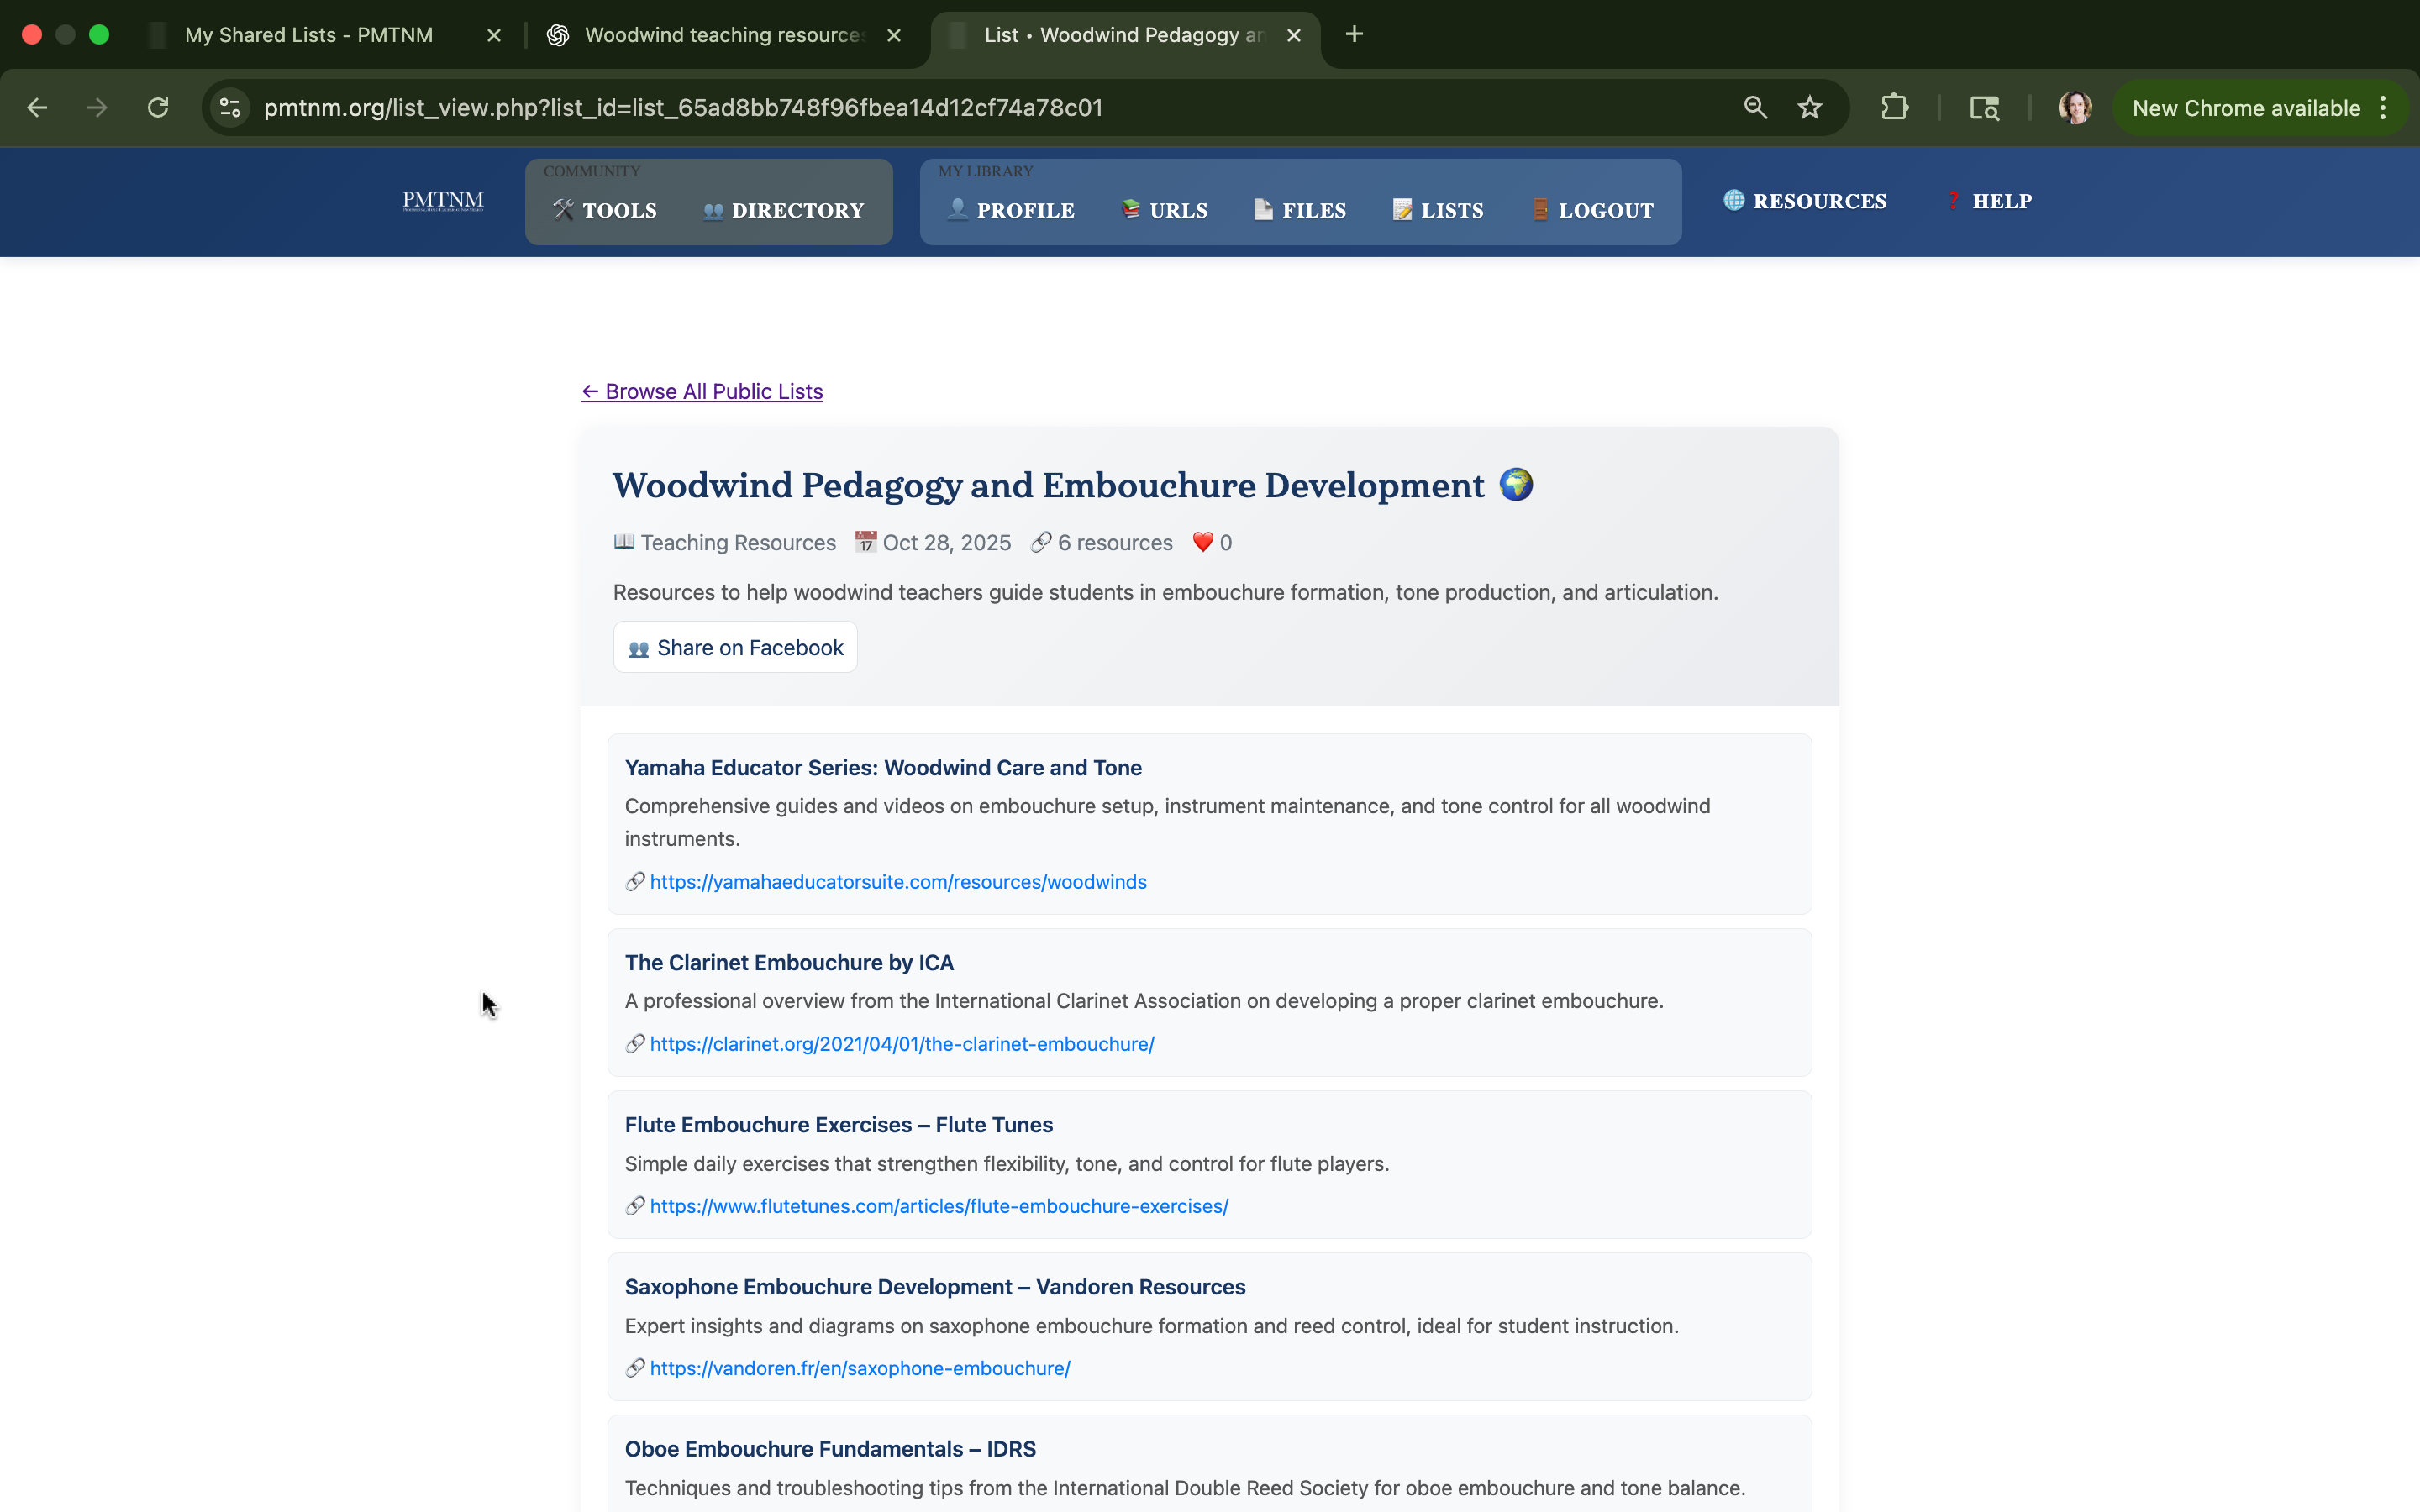2420x1512 pixels.
Task: Open the Chrome profile avatar
Action: pos(2074,108)
